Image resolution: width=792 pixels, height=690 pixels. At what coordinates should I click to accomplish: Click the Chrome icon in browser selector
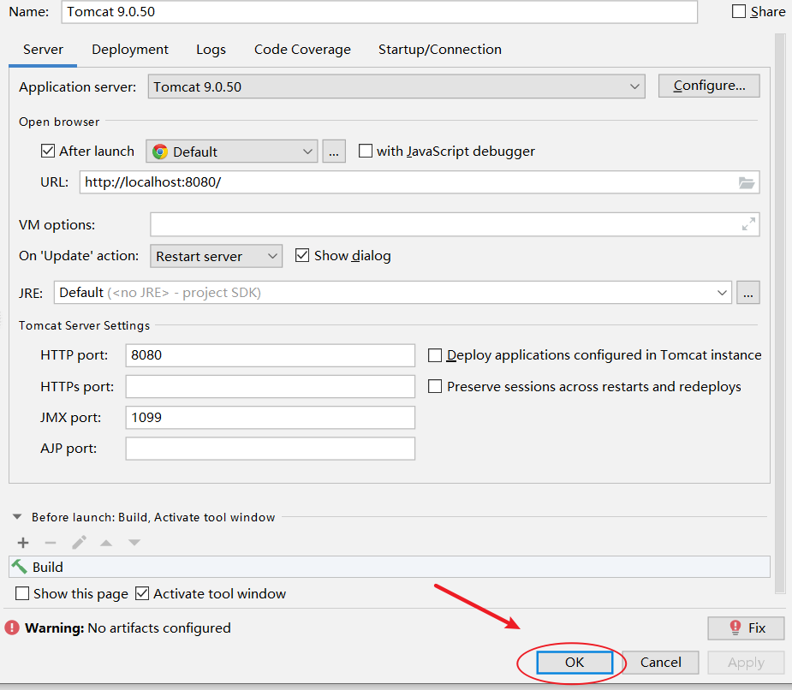click(x=159, y=152)
